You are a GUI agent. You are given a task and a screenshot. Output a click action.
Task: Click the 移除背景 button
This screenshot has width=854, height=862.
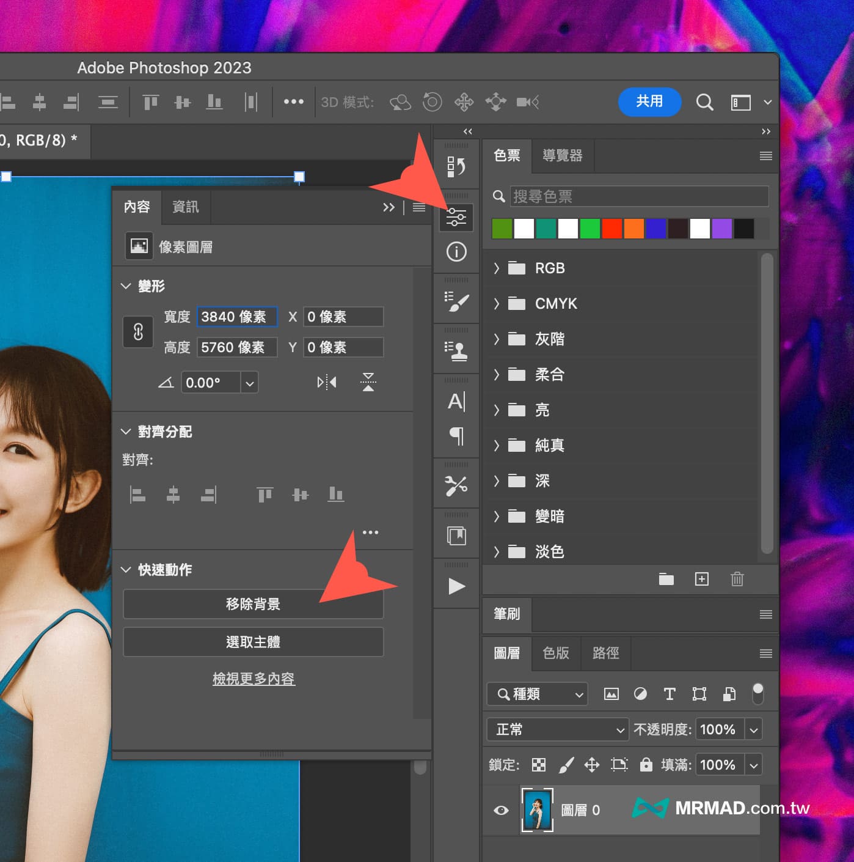[254, 604]
